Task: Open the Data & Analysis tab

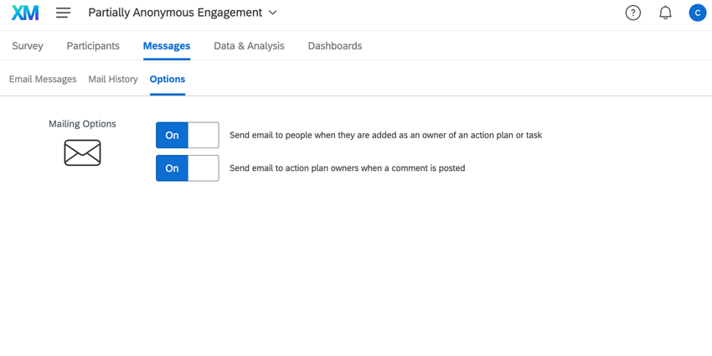Action: (250, 46)
